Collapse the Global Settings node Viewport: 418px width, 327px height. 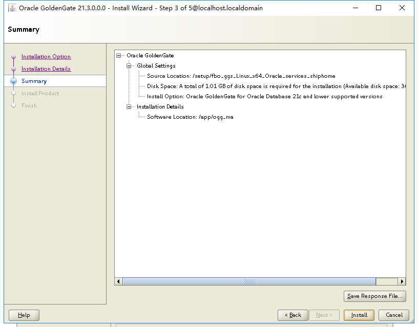(x=129, y=66)
